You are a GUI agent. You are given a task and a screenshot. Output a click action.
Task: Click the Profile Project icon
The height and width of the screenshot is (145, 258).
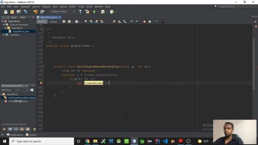pyautogui.click(x=112, y=12)
